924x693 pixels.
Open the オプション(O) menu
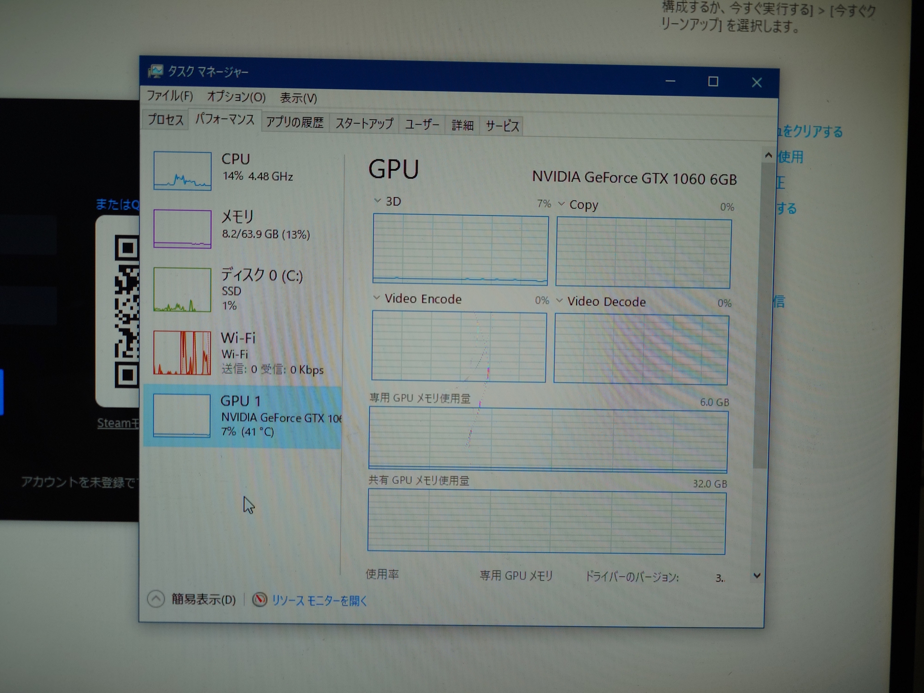[x=236, y=97]
